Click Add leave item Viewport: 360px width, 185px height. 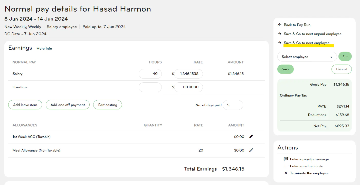coord(25,105)
